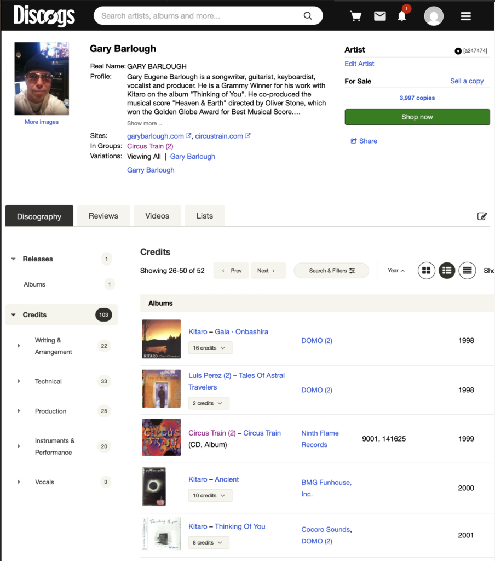
Task: Switch to the Videos tab
Action: 157,216
